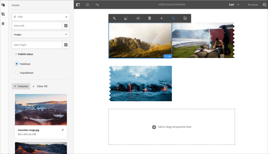Screen dimensions: 268x154
Task: Open the Components side panel icon
Action: [3, 14]
